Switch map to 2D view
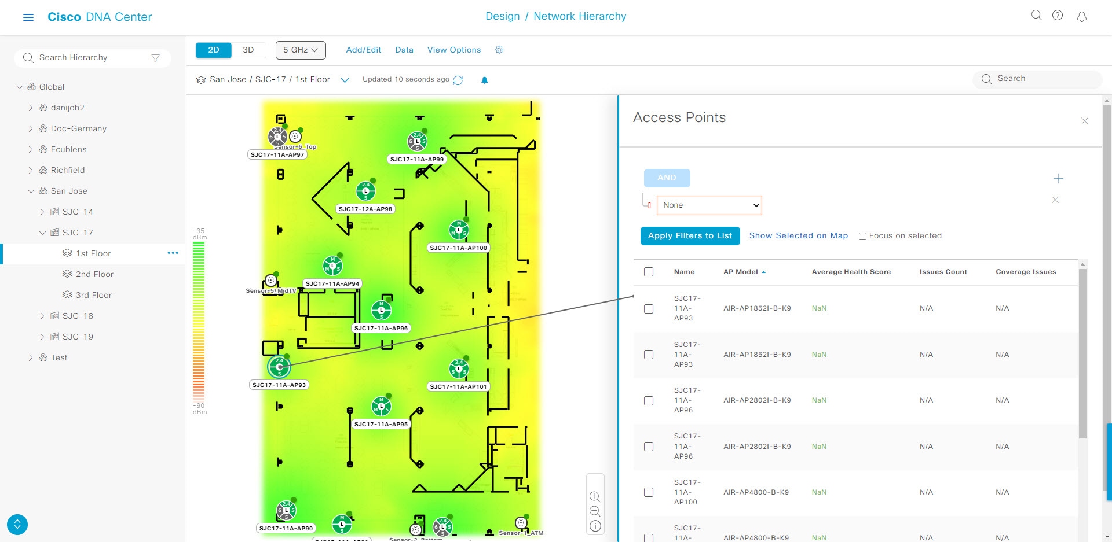1112x542 pixels. 214,50
